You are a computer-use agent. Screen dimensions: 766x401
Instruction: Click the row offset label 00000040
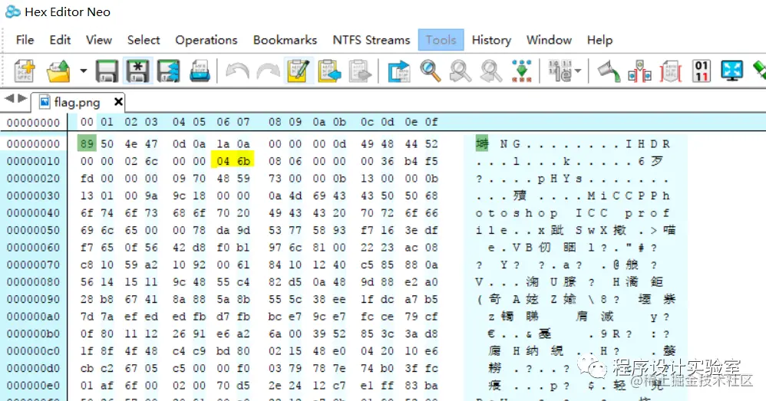coord(33,213)
